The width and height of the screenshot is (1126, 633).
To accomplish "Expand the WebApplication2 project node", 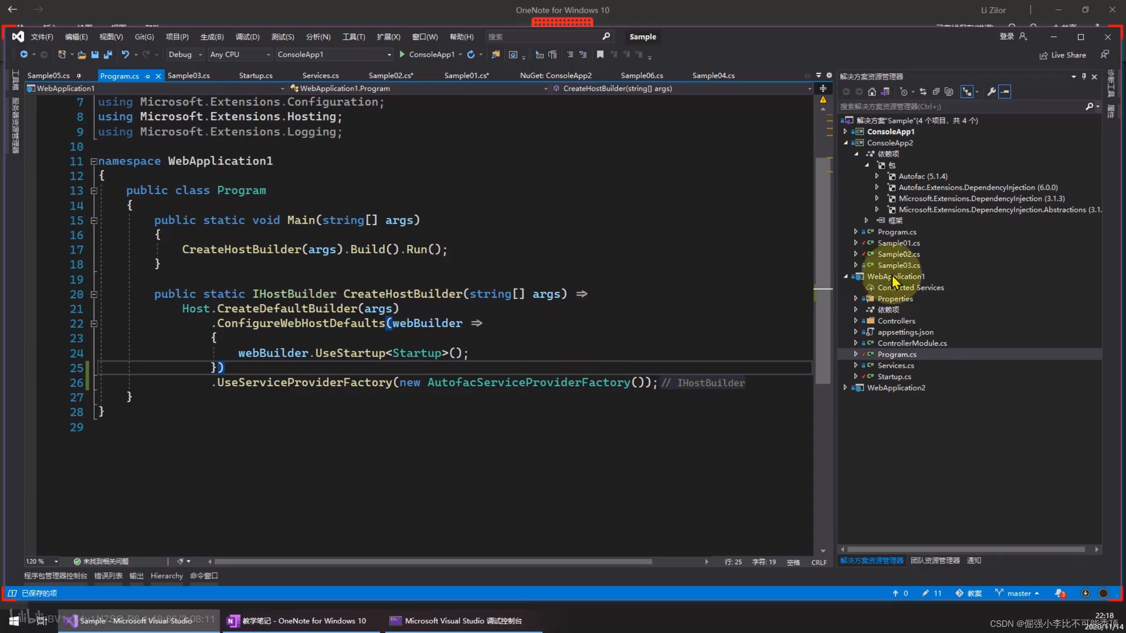I will (845, 388).
